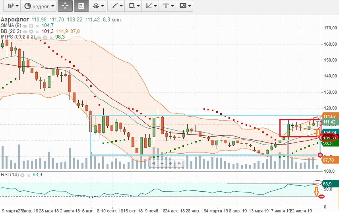339x214 pixels.
Task: Open settings for RSI (14) indicator
Action: click(22, 175)
